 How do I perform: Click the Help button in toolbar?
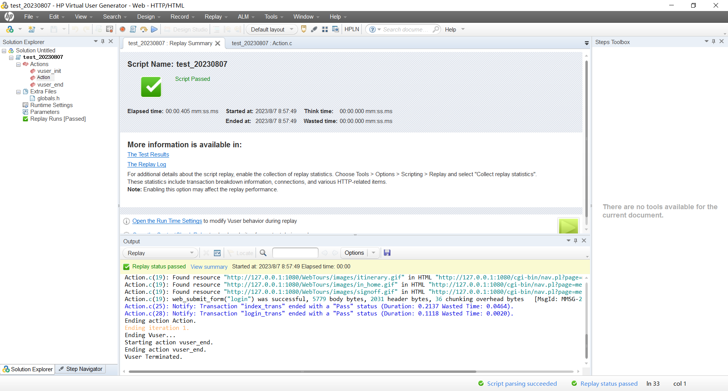(x=450, y=29)
